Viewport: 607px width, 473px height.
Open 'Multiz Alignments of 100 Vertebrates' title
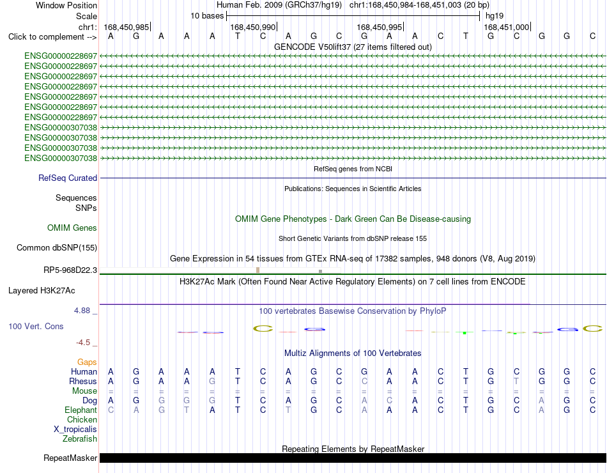pos(353,353)
